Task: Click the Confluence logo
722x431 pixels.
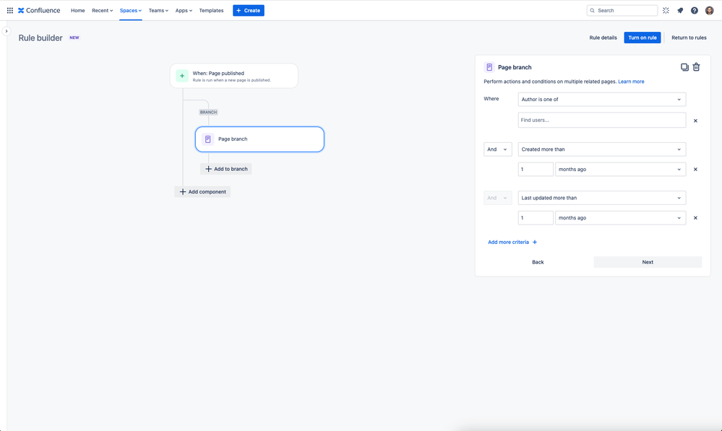Action: 39,10
